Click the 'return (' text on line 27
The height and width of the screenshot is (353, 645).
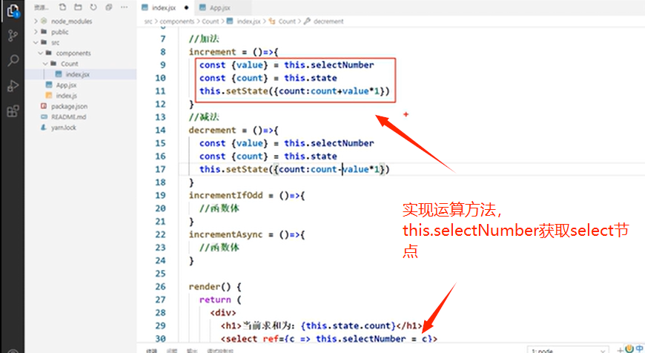220,300
